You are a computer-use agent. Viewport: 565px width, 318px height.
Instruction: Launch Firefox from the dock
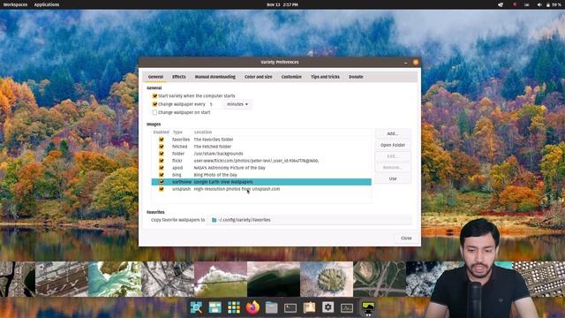pos(252,307)
